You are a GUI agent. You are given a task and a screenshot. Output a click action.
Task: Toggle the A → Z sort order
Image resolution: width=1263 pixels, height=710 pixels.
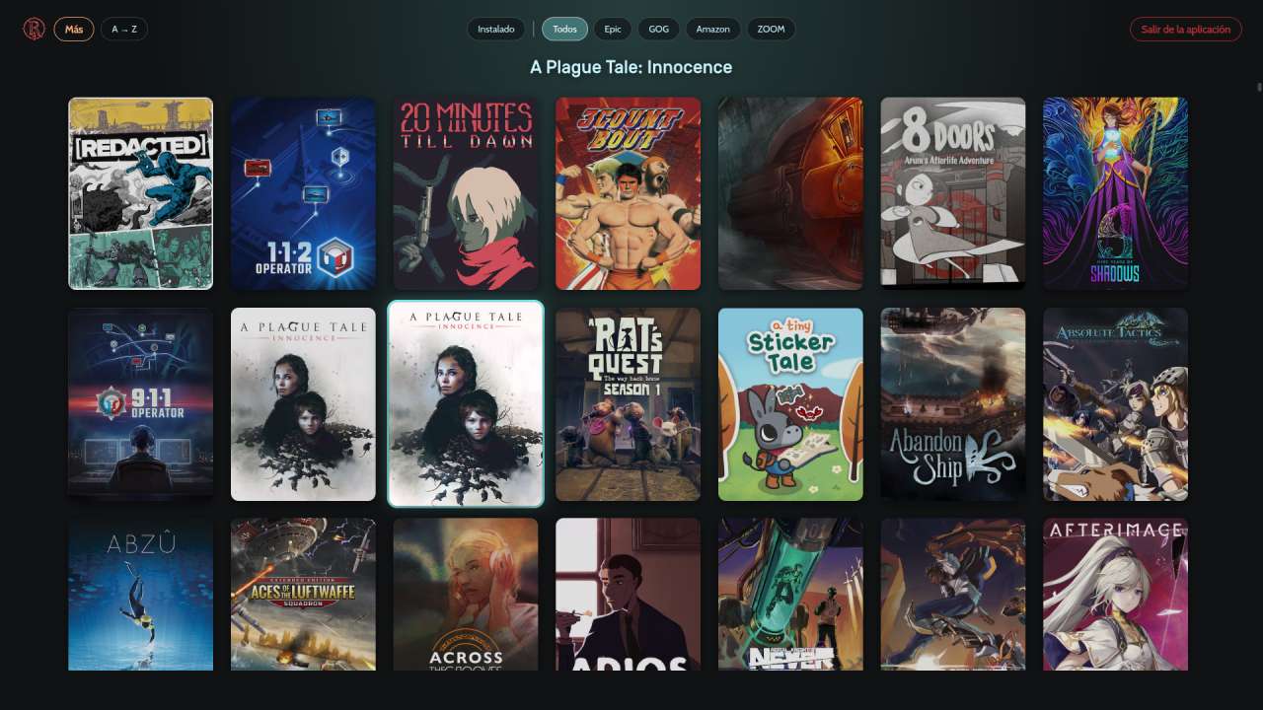[x=124, y=30]
